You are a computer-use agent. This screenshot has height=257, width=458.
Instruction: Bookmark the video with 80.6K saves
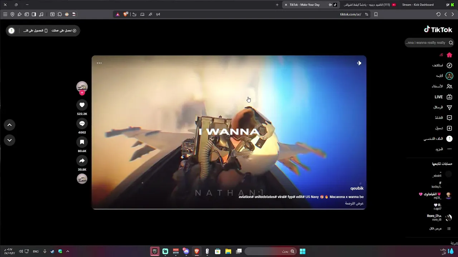82,142
